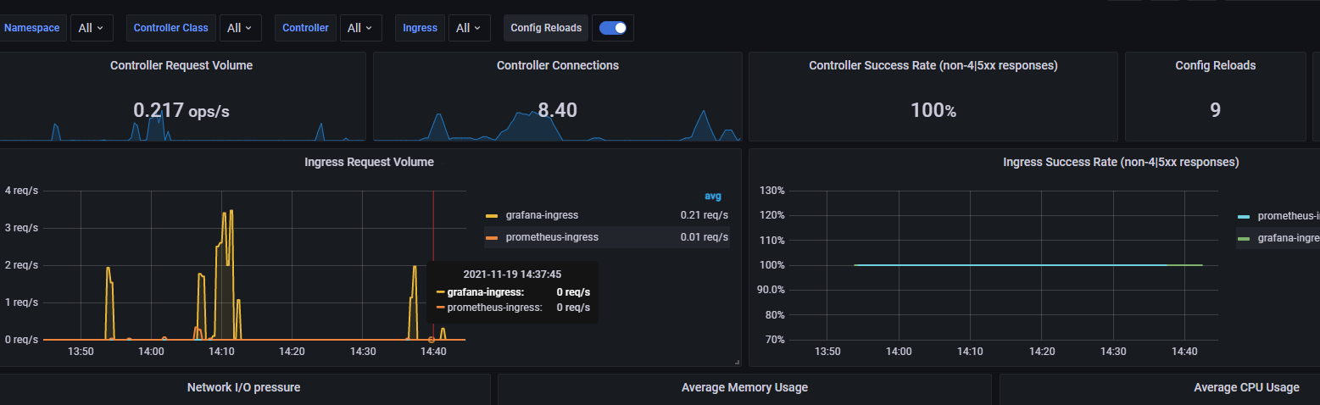Click grafana-ingress yellow legend color swatch
This screenshot has width=1320, height=405.
492,215
